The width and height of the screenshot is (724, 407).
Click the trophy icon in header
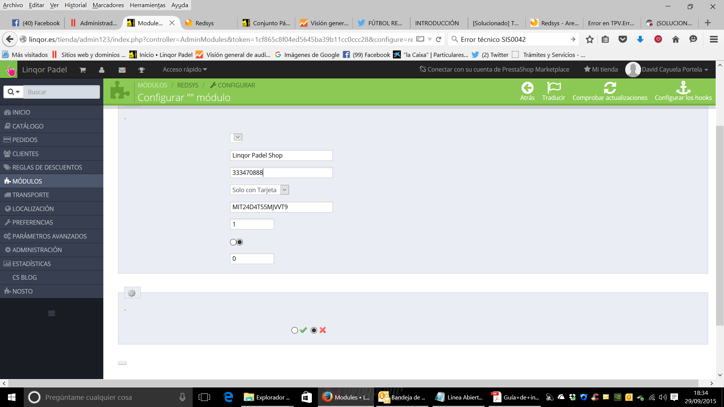tap(141, 70)
